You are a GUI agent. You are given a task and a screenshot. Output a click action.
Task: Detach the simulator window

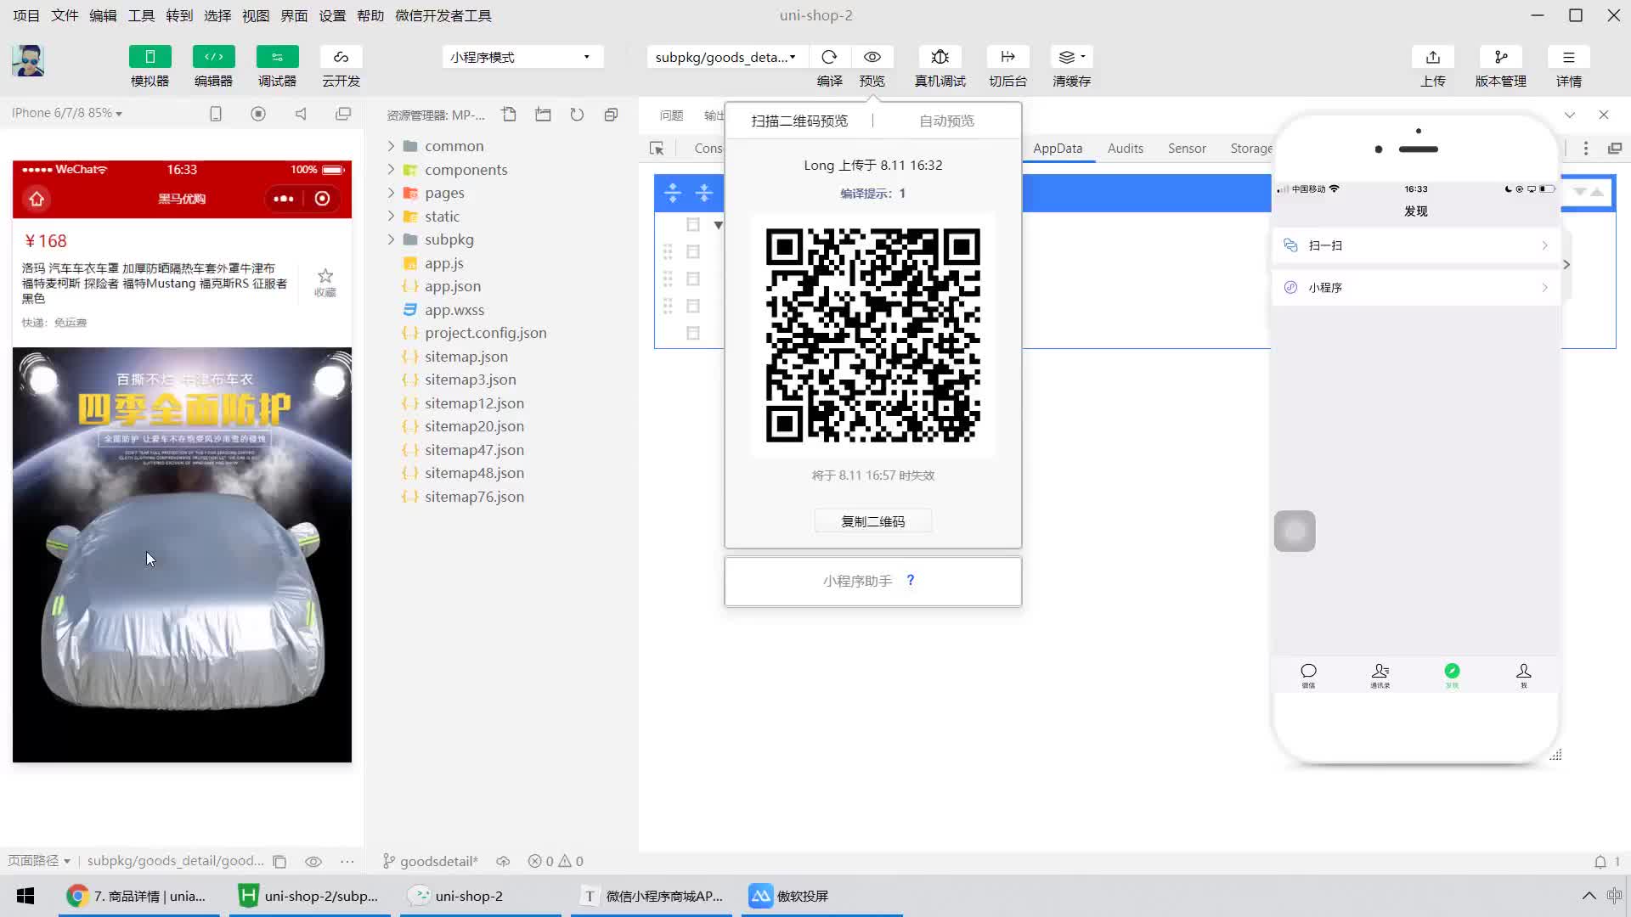[x=343, y=114]
